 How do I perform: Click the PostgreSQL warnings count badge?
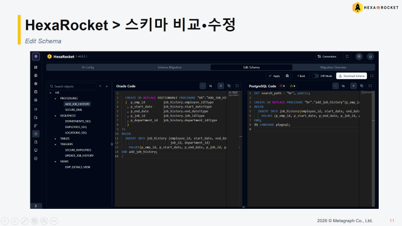pos(293,86)
